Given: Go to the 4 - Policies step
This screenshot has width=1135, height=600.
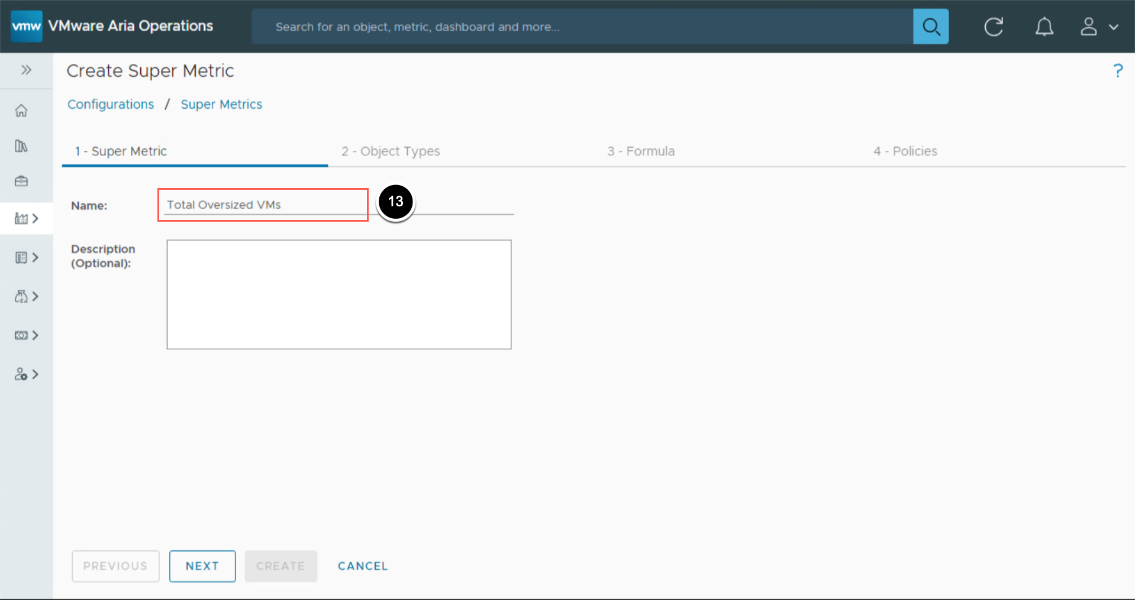Looking at the screenshot, I should [905, 151].
